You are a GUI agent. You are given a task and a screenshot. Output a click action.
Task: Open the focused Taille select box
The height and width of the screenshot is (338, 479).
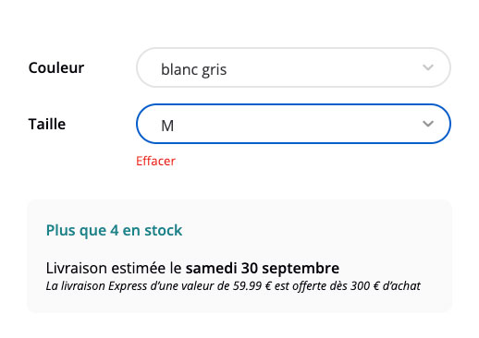293,124
